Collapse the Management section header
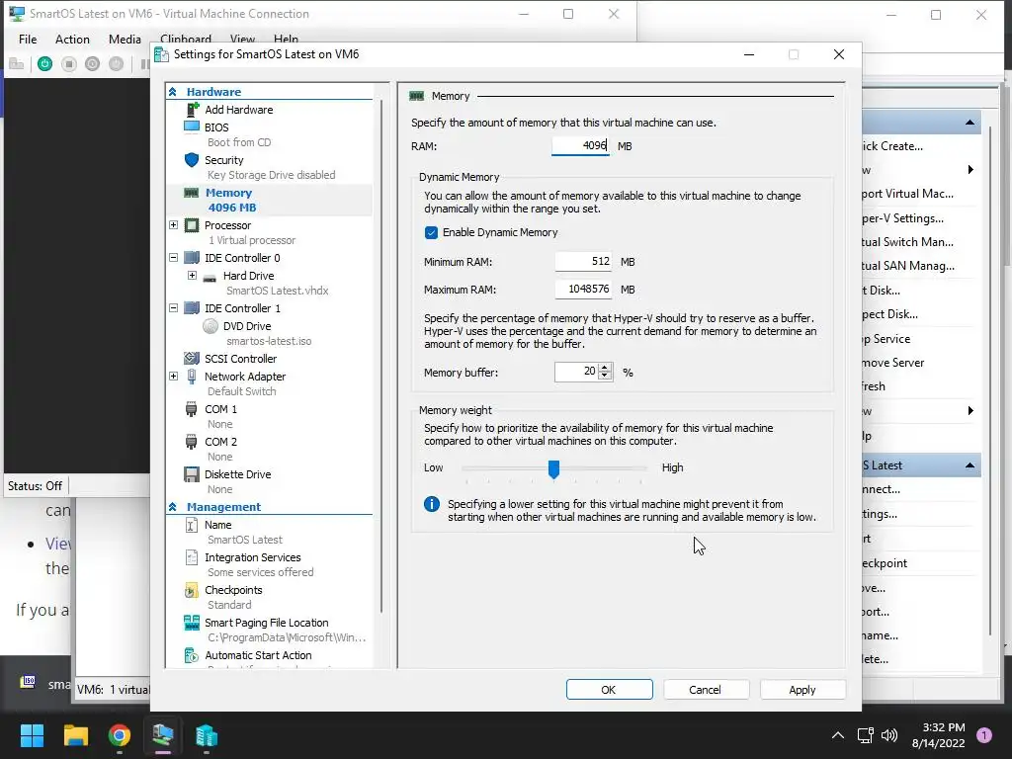This screenshot has width=1012, height=759. 173,507
